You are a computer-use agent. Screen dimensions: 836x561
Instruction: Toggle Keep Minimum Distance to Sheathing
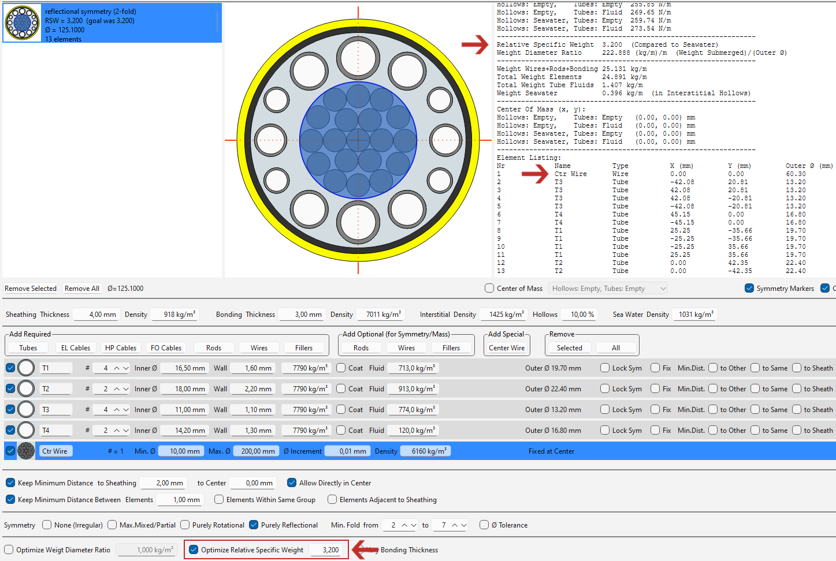[x=10, y=483]
